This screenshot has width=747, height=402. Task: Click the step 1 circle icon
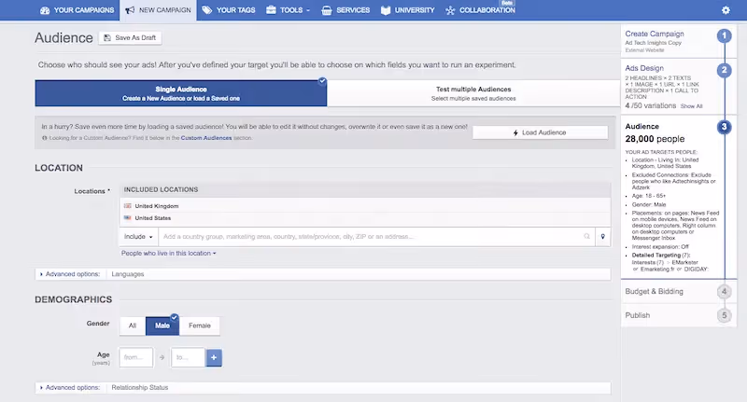point(725,35)
